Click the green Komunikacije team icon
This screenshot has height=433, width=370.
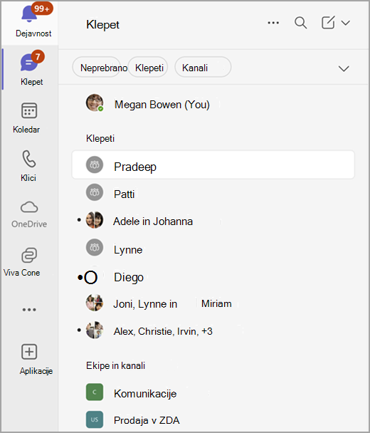click(95, 392)
